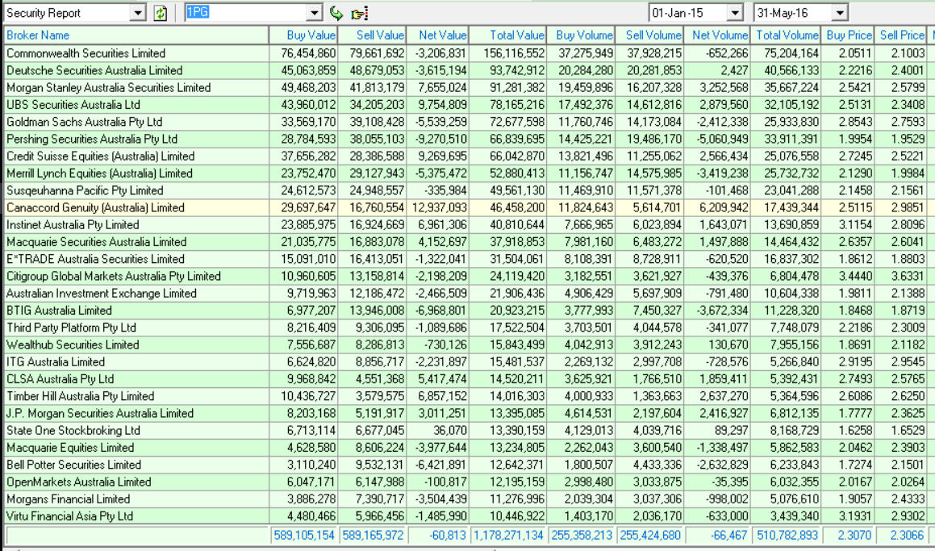The width and height of the screenshot is (935, 551).
Task: Select Goldman Sachs Australia Pty Ltd name
Action: click(x=84, y=122)
